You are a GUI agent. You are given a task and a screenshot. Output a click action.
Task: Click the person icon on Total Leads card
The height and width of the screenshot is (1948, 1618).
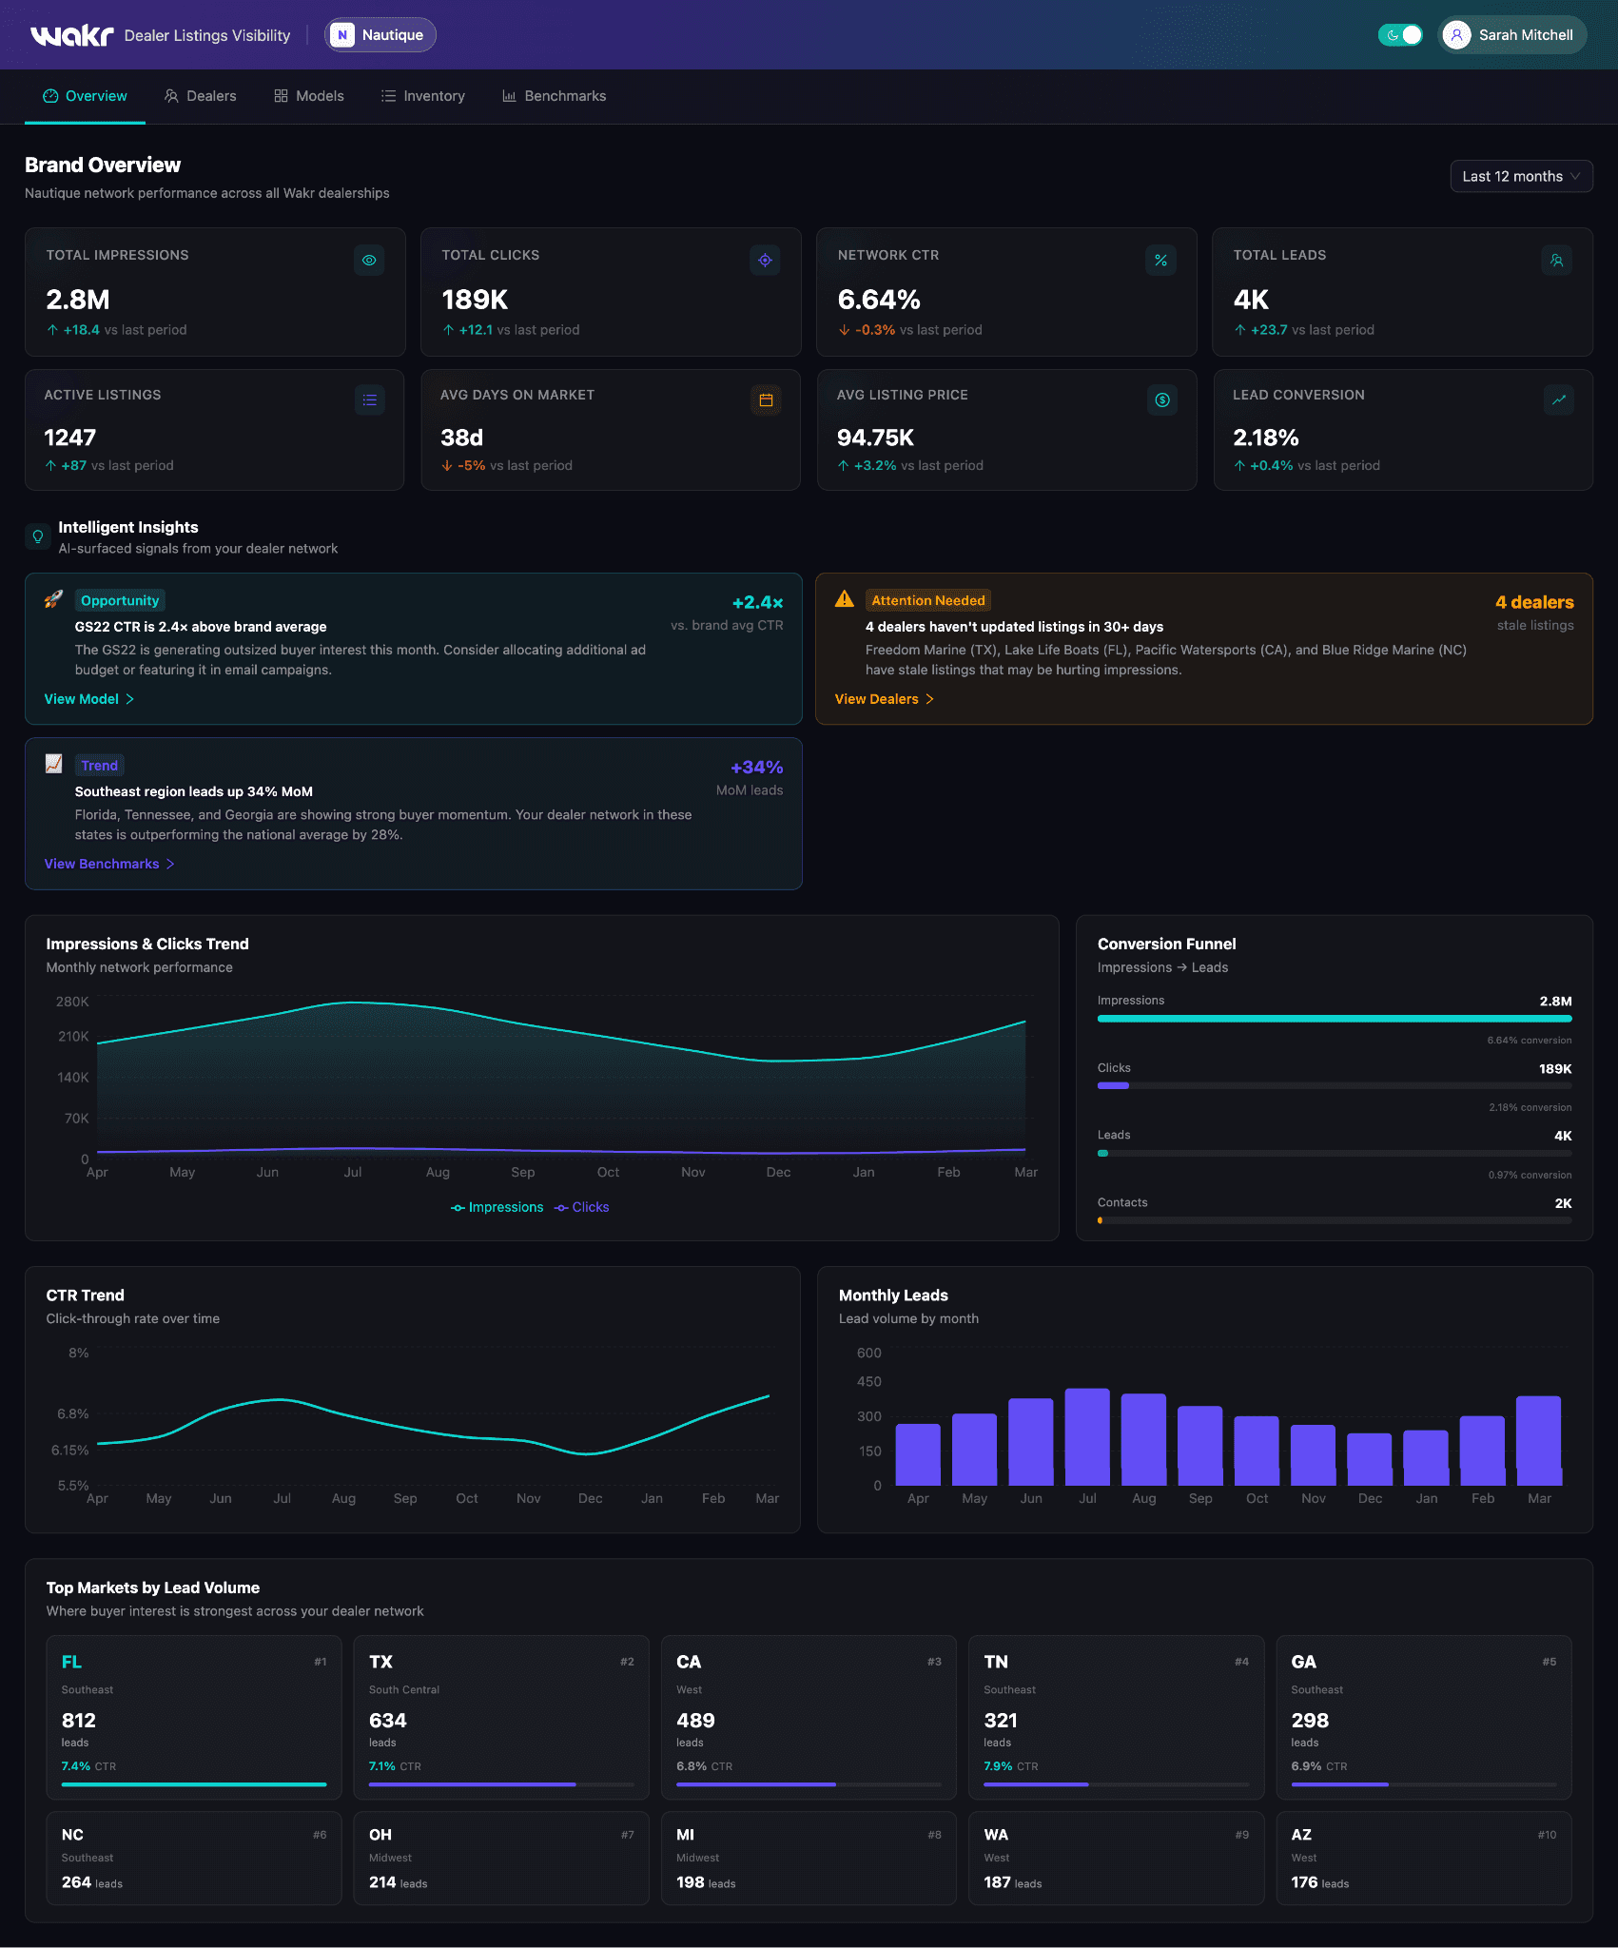pyautogui.click(x=1556, y=260)
